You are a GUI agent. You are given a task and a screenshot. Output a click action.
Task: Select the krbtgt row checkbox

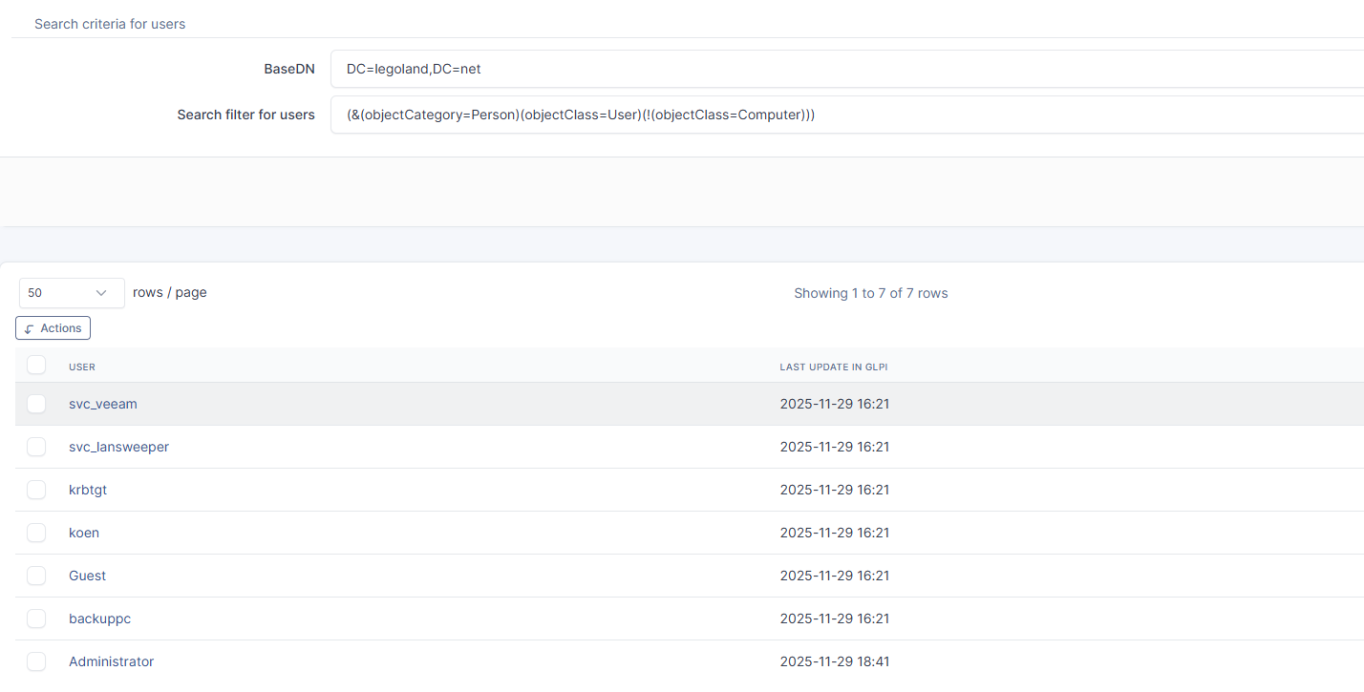tap(36, 490)
